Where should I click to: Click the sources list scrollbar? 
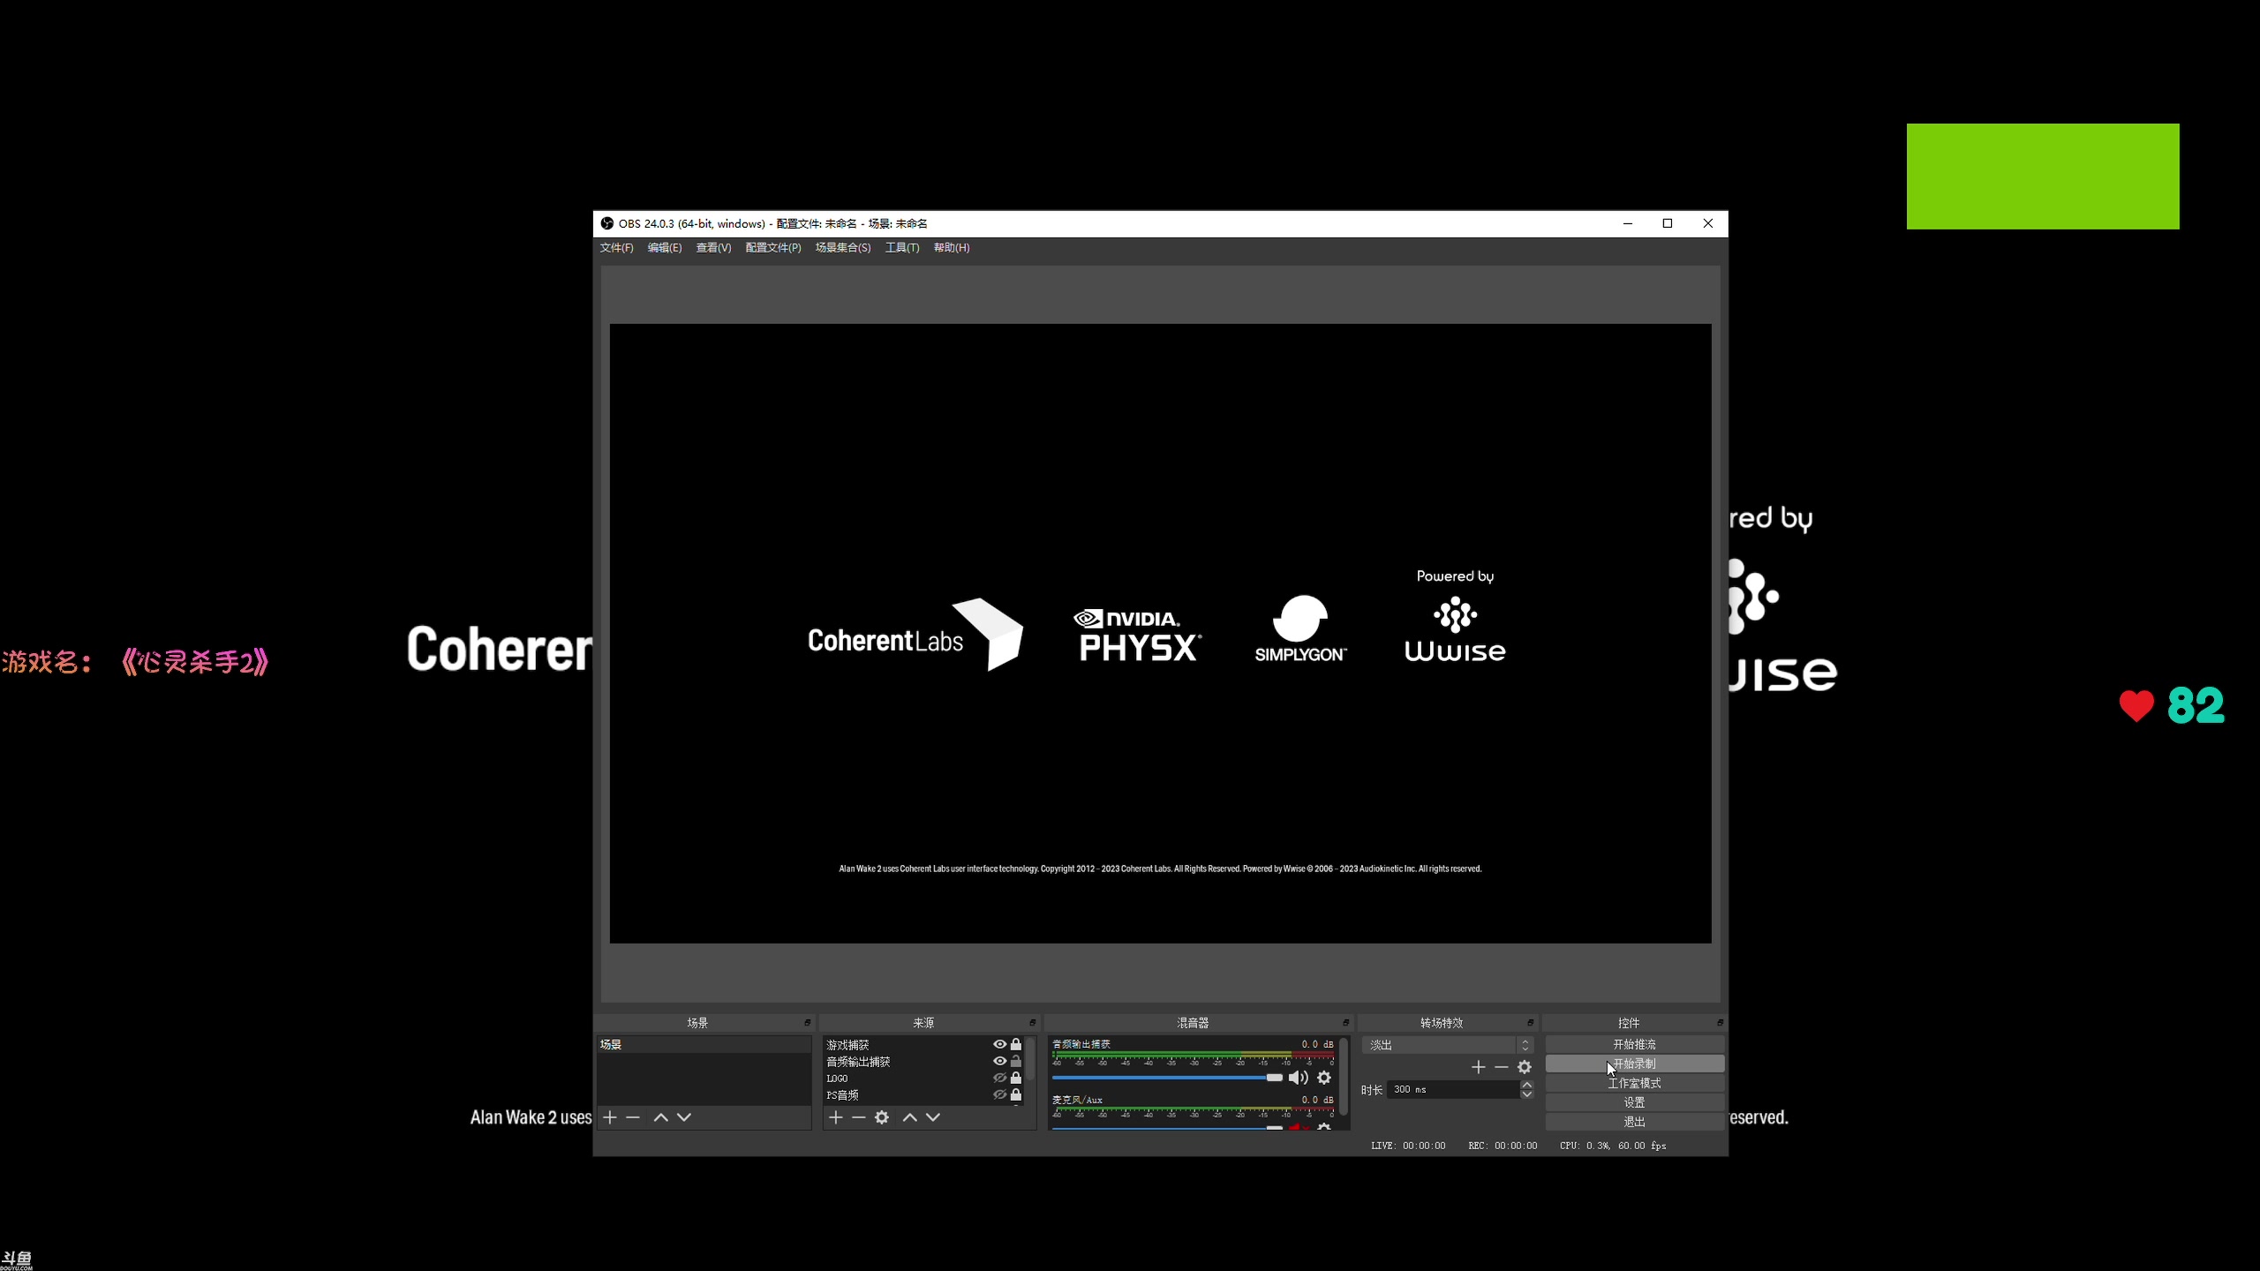tap(1030, 1059)
